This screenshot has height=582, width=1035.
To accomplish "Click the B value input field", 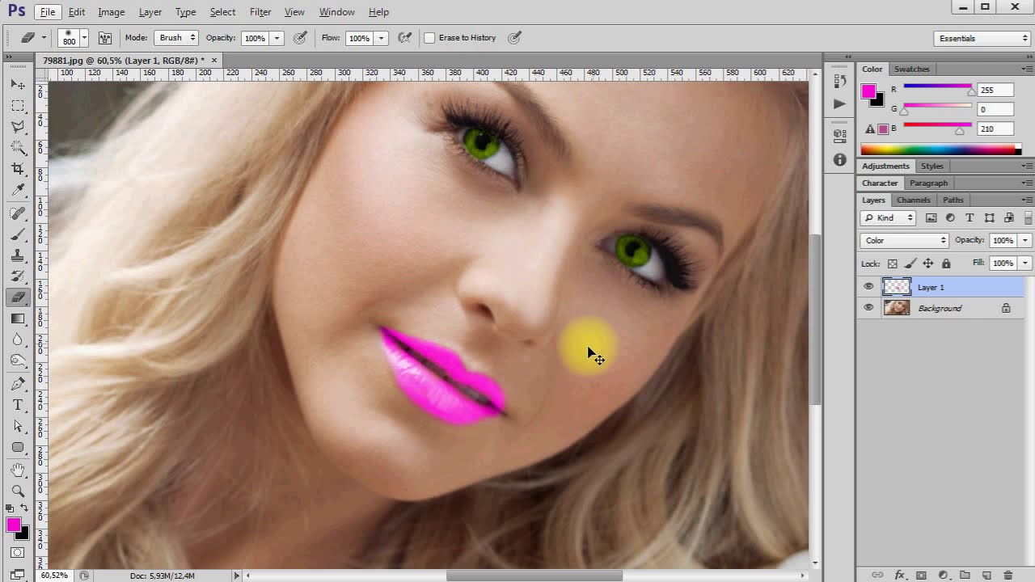I will [x=995, y=129].
